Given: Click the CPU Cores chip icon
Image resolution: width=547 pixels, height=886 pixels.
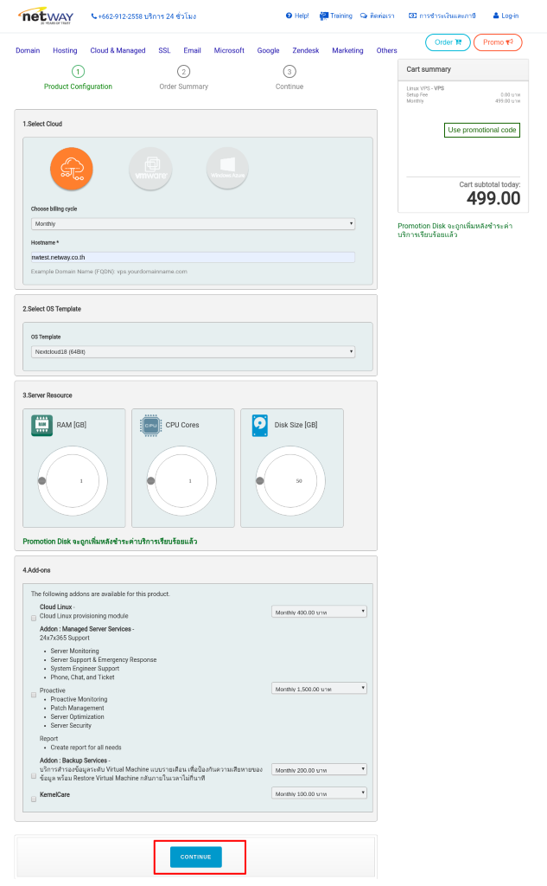Looking at the screenshot, I should click(x=150, y=425).
